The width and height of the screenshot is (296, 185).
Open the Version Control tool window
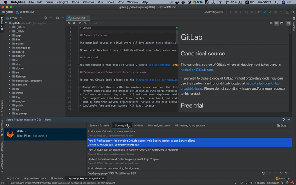35,178
